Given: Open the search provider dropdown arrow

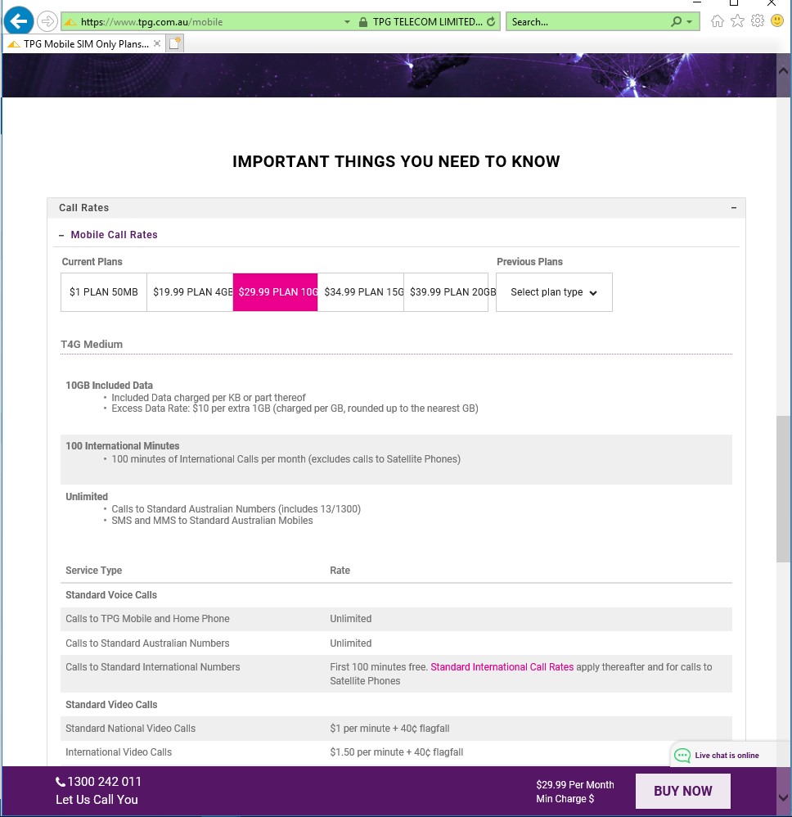Looking at the screenshot, I should coord(690,22).
